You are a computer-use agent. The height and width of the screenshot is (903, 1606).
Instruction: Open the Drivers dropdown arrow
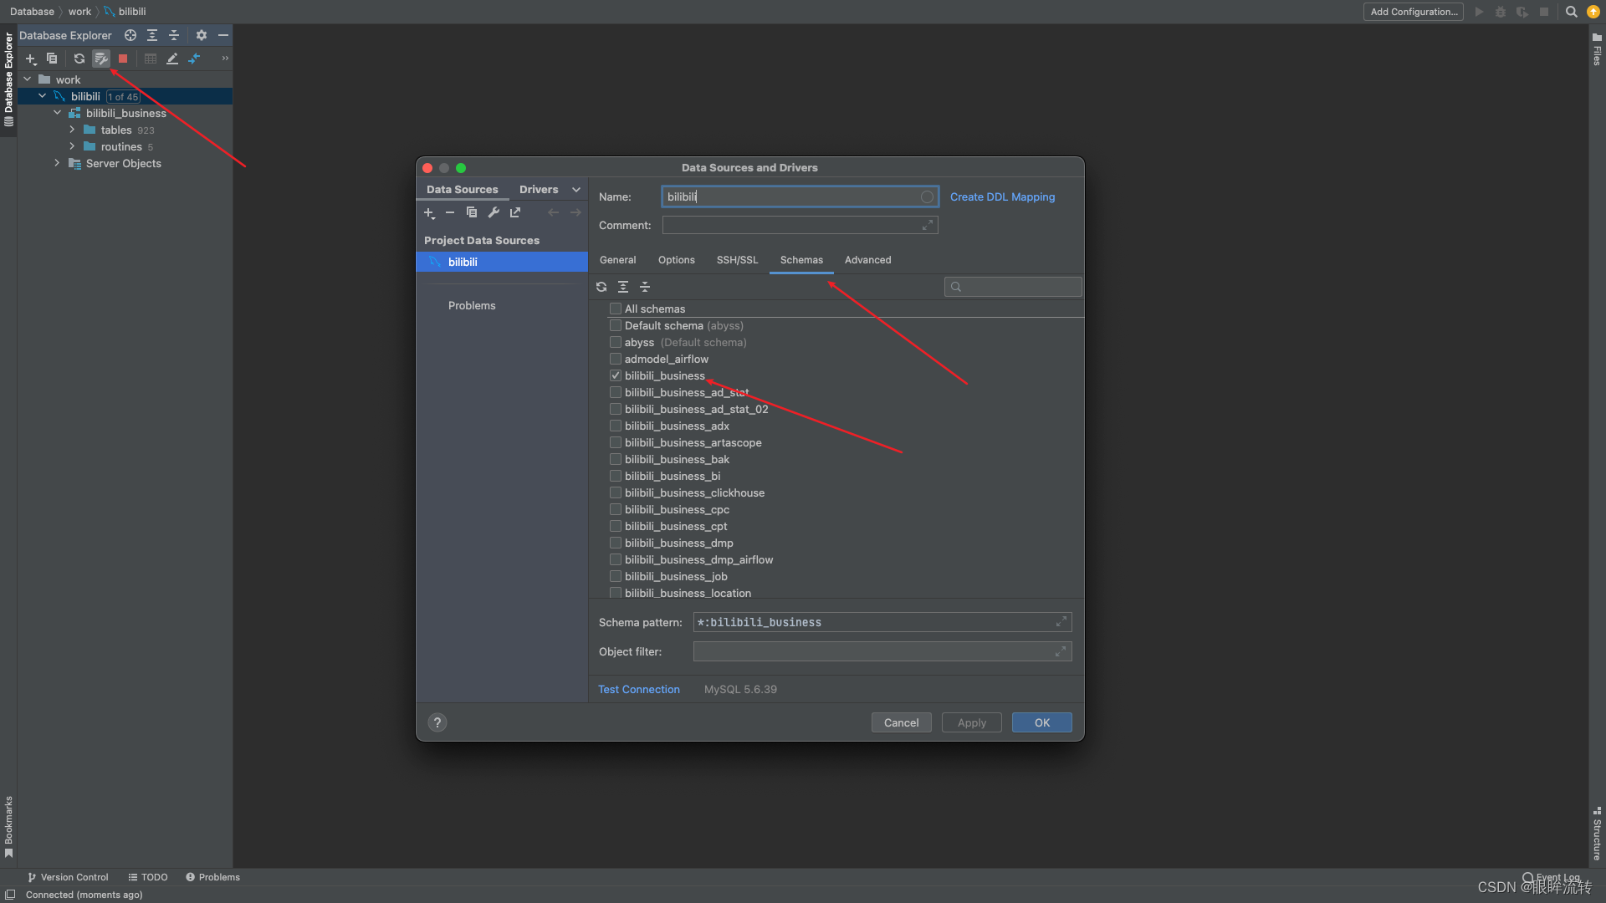(576, 190)
